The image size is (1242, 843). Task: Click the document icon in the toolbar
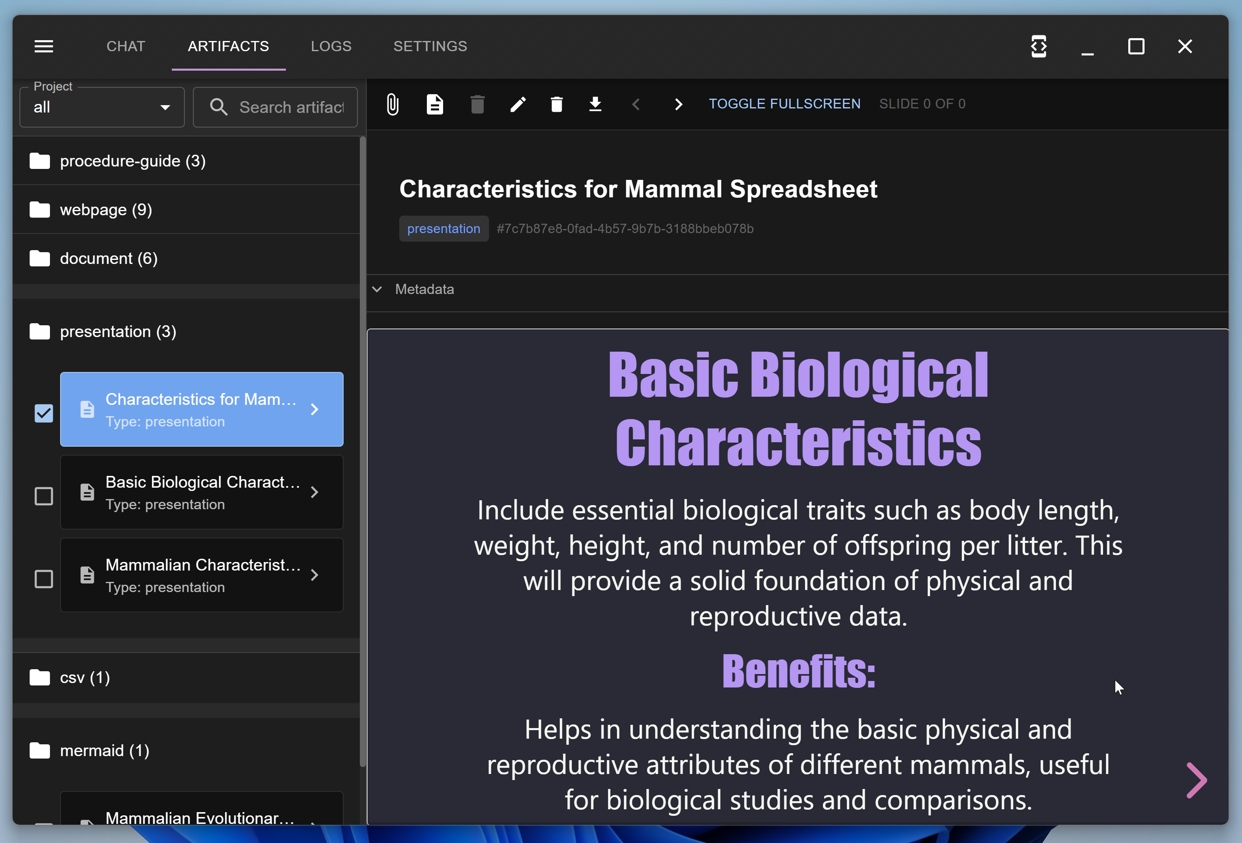pos(435,104)
